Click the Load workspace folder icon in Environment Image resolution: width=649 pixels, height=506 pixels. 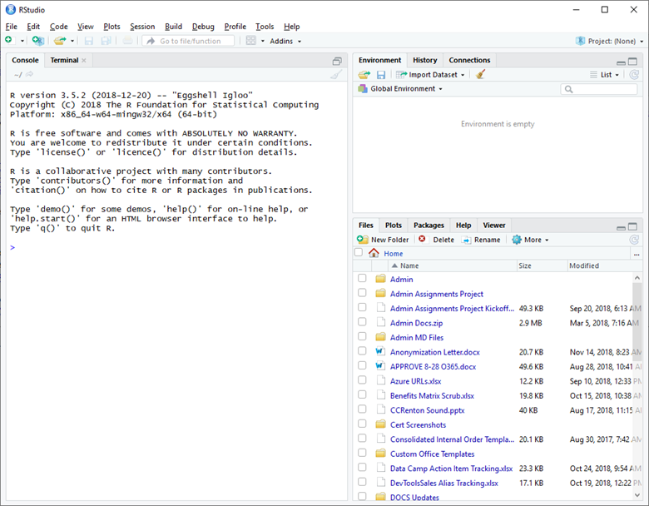(364, 75)
